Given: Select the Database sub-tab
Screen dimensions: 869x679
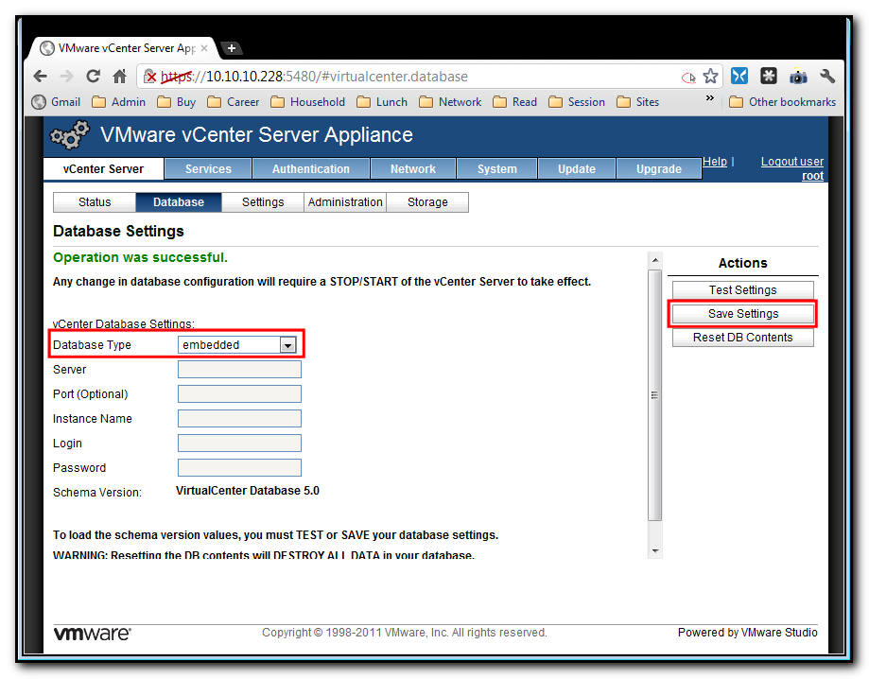Looking at the screenshot, I should (179, 202).
